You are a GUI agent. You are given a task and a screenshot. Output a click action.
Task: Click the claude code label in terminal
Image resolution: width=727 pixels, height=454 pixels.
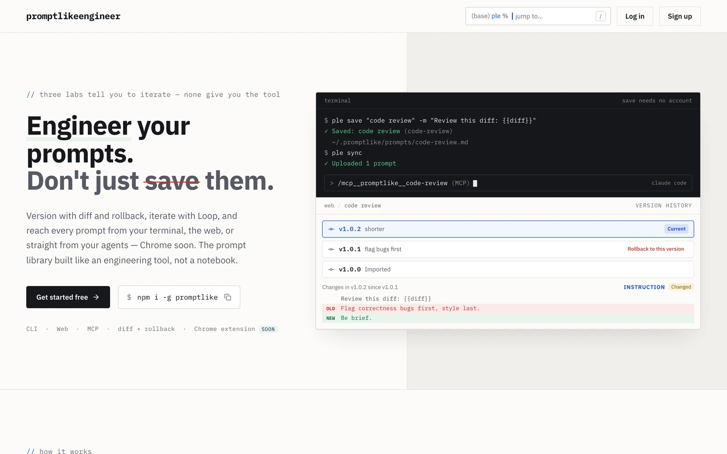[x=669, y=183]
